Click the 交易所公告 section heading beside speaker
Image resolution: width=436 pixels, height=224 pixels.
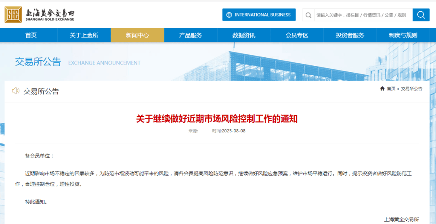tap(41, 91)
